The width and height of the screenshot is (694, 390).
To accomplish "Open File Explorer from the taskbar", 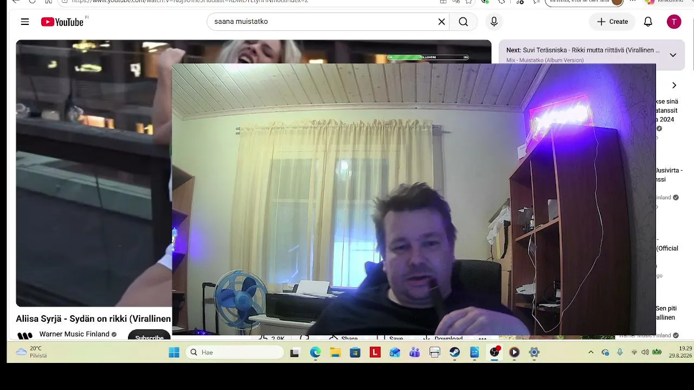I will click(x=335, y=353).
